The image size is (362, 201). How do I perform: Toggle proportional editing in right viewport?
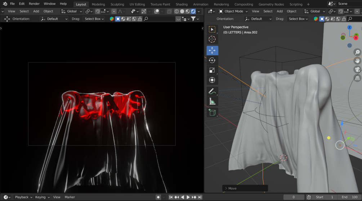pos(357,11)
